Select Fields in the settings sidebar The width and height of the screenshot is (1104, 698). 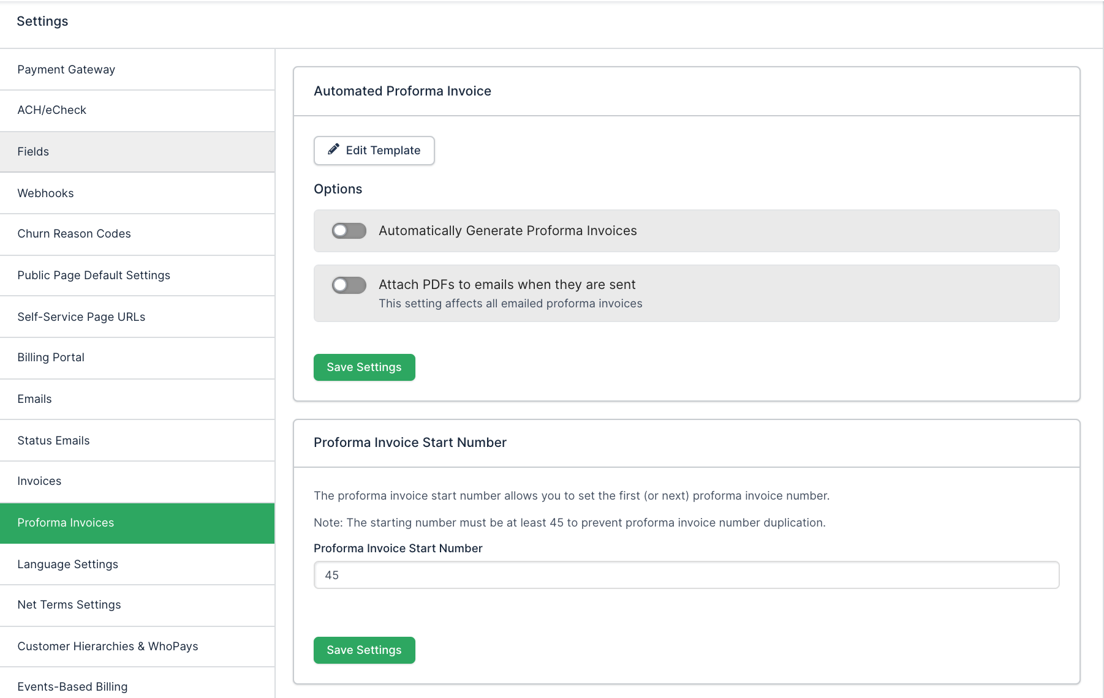[x=33, y=152]
